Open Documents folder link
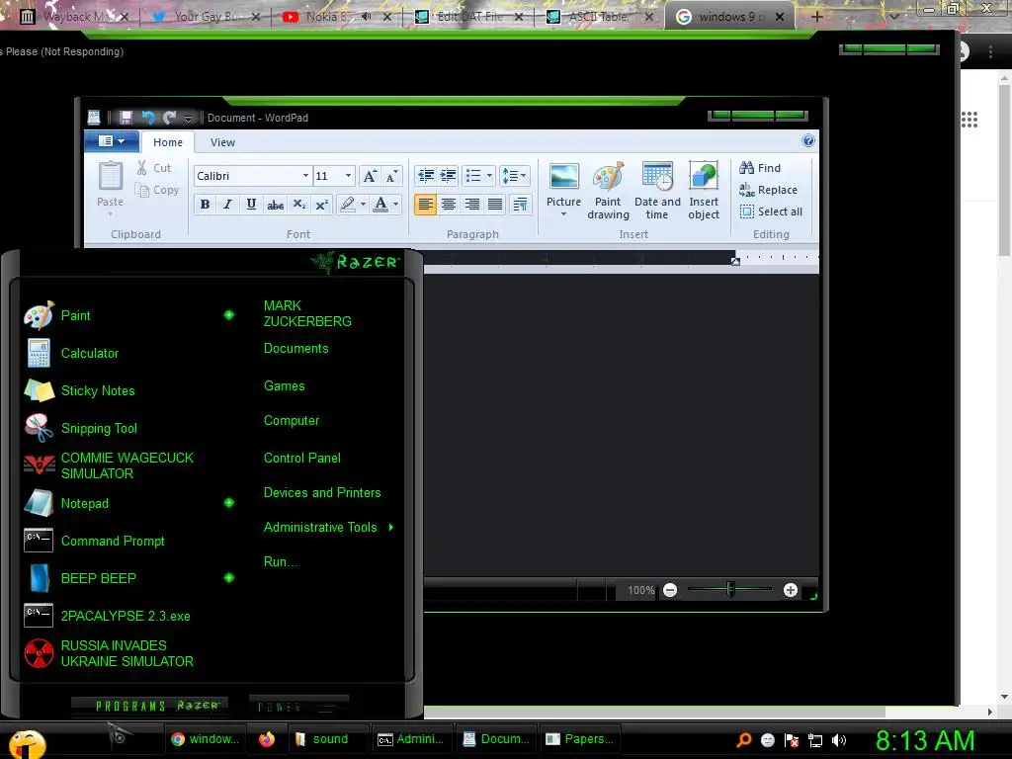The image size is (1012, 759). coord(295,348)
